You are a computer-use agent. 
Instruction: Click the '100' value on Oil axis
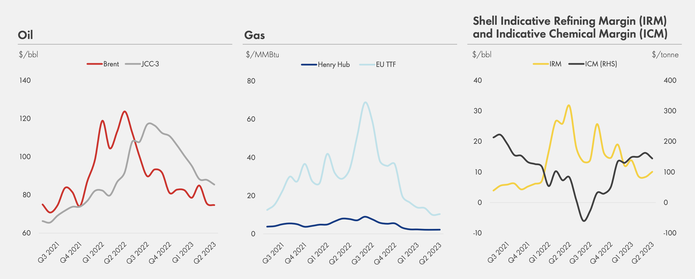(x=25, y=157)
